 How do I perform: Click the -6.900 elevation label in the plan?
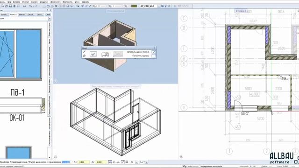[255, 94]
